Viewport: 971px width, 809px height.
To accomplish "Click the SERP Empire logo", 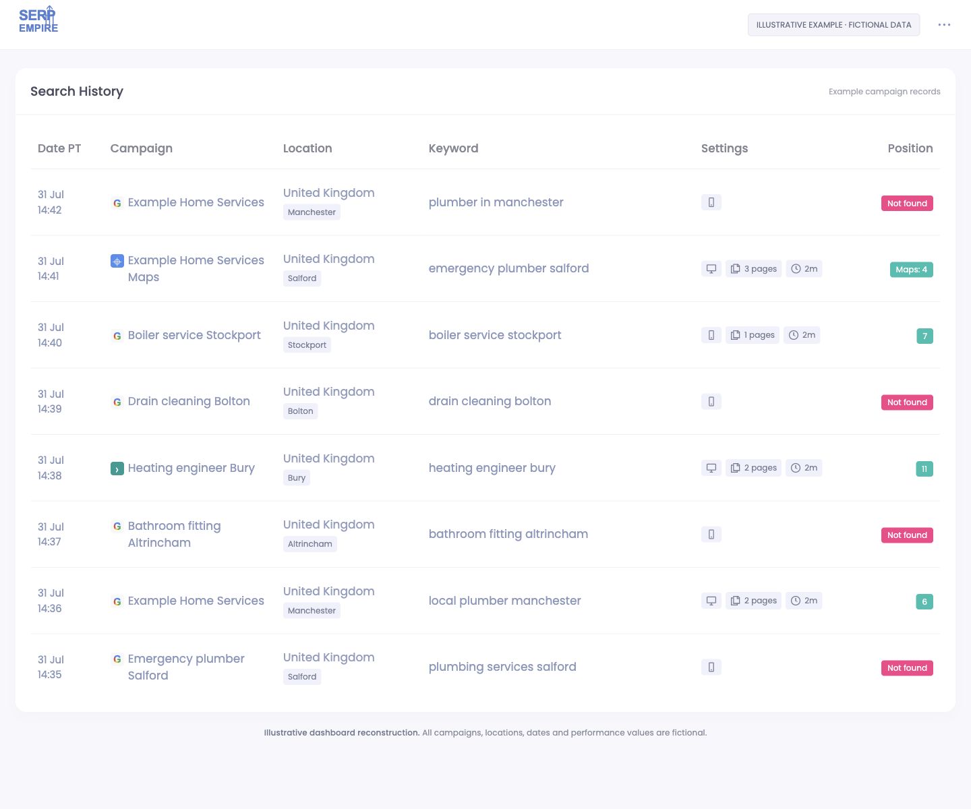I will [38, 20].
